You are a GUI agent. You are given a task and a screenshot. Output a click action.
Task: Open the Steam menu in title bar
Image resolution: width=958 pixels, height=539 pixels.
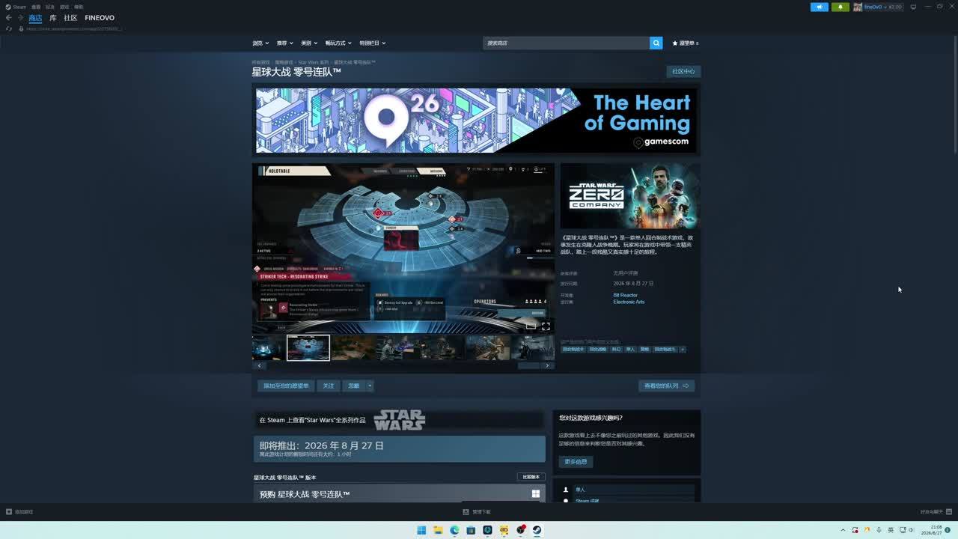tap(19, 7)
